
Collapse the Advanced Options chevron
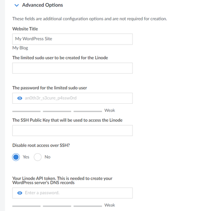[17, 5]
